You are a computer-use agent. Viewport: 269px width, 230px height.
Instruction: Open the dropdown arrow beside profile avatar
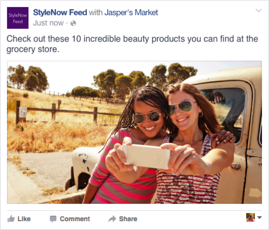tap(260, 218)
